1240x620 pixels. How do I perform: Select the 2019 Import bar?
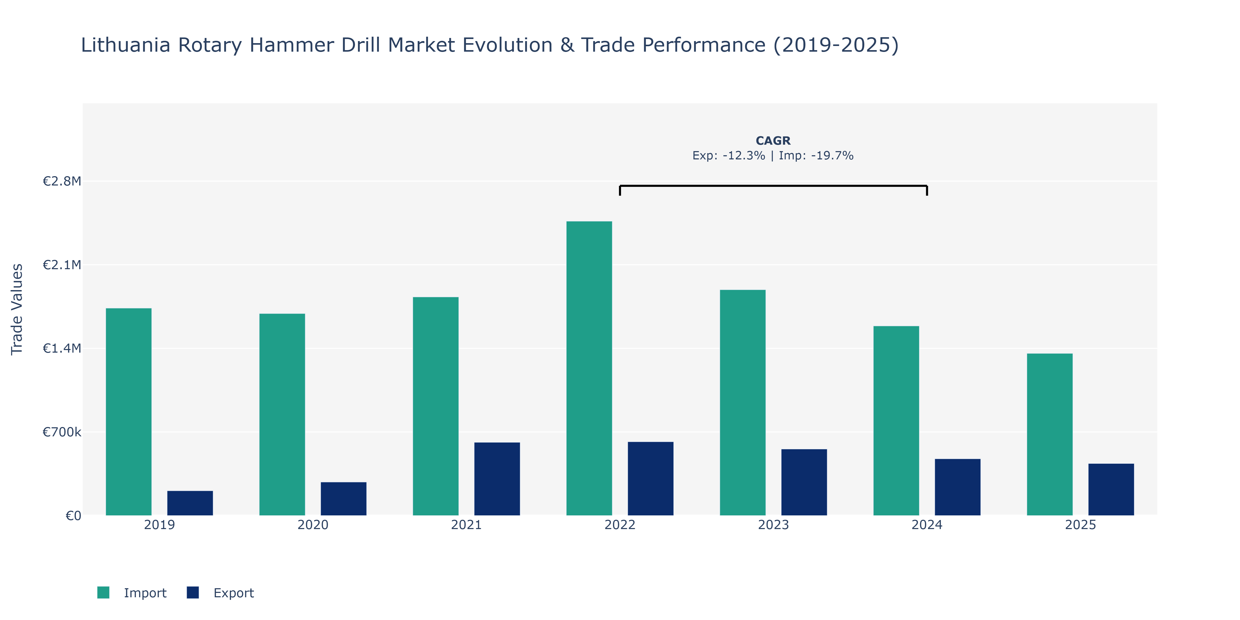coord(129,412)
